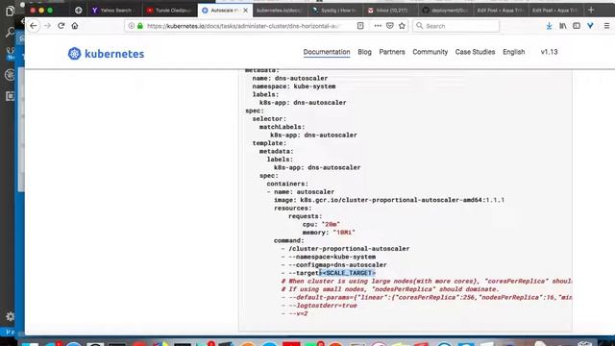Screen dimensions: 615x346
Task: Click the --configmap=dns-autoscaler line
Action: (333, 265)
